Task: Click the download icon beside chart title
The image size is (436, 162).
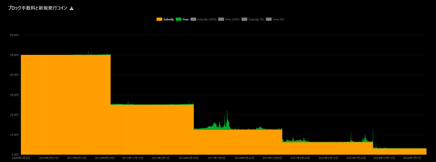Action: click(72, 8)
